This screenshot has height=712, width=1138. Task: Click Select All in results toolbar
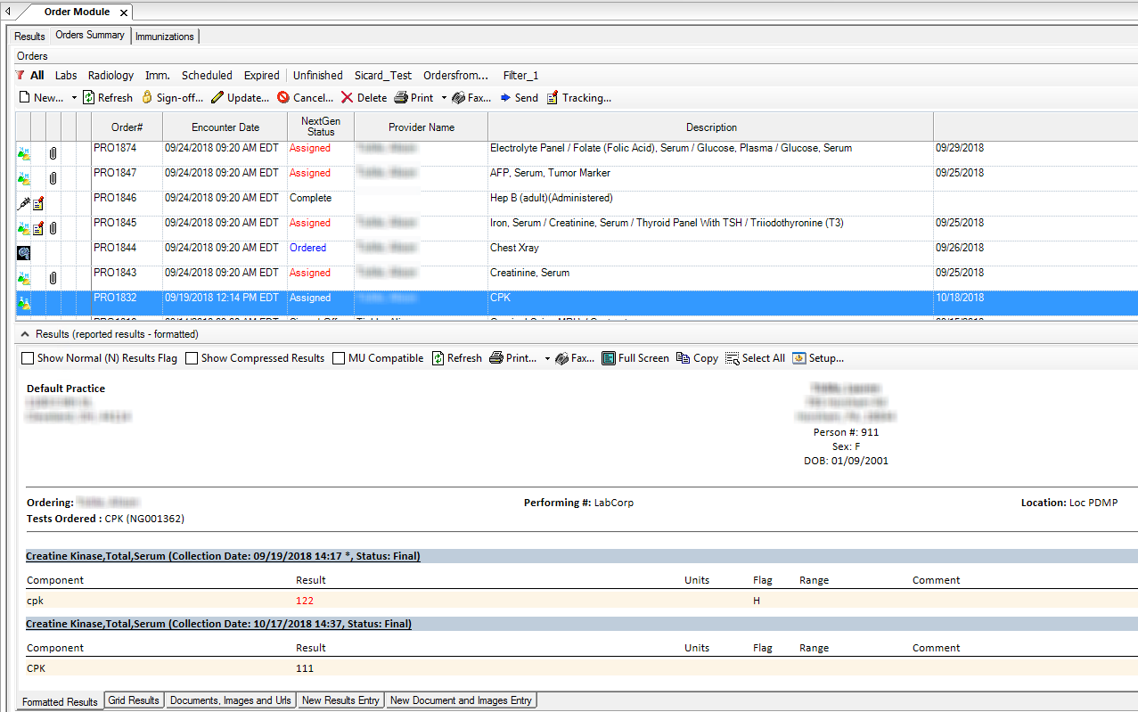tap(733, 358)
